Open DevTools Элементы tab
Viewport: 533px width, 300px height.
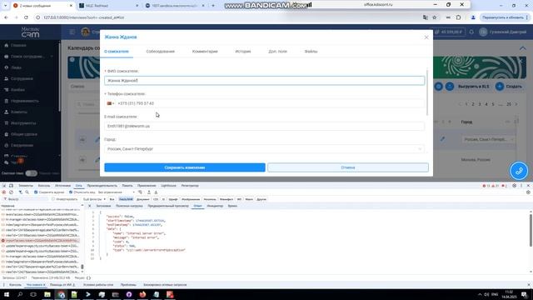pos(26,186)
